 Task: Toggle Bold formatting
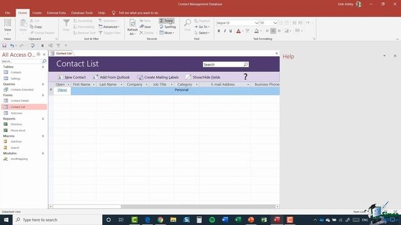click(x=219, y=31)
